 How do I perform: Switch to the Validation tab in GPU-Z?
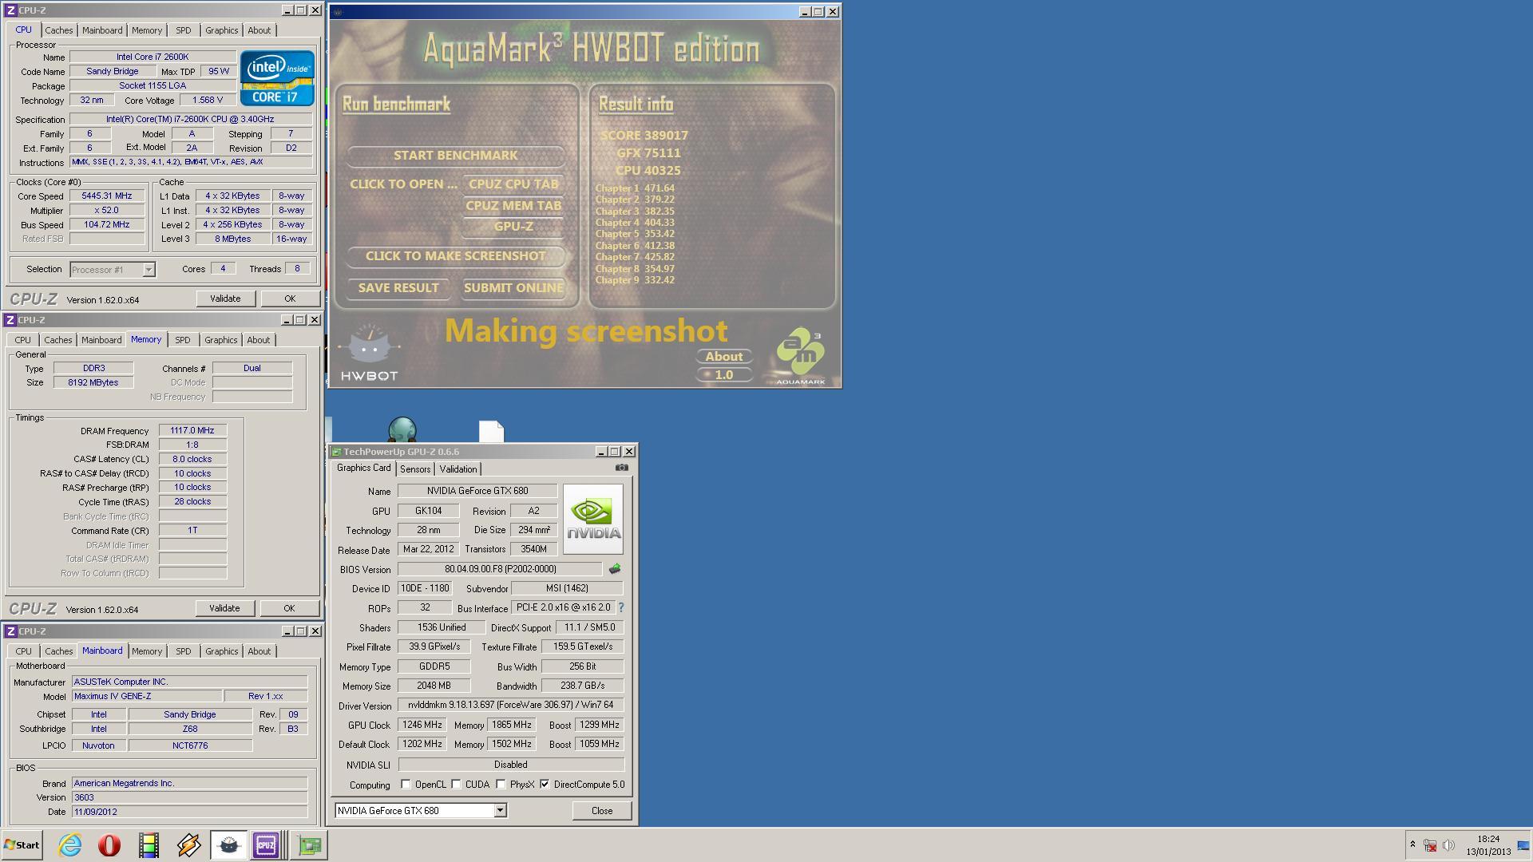tap(458, 469)
